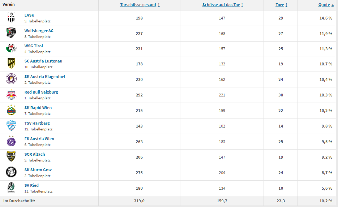338x207 pixels.
Task: Click the SK Rapid Wien crest
Action: tap(11, 110)
